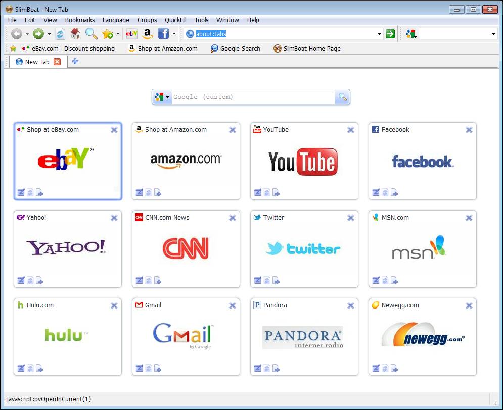Screen dimensions: 503x410
Task: Open the Amazon toolbar shortcut icon
Action: 147,34
